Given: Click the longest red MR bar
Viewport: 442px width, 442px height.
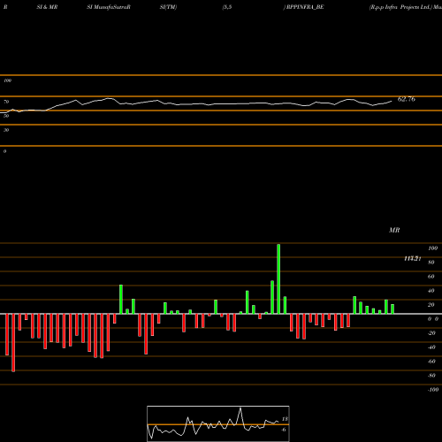Looking at the screenshot, I should [13, 343].
